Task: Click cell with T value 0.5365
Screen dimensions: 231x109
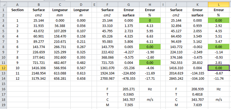Action: (128, 94)
